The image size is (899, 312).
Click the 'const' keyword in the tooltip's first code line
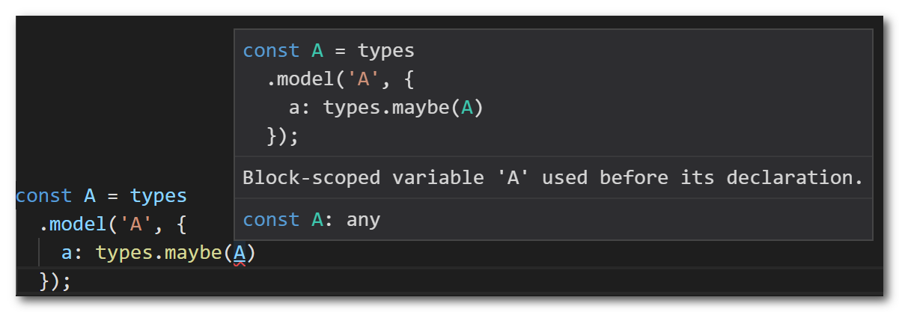272,52
